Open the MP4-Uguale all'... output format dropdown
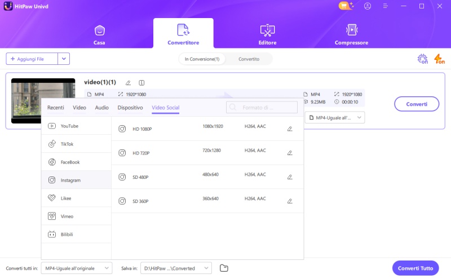 tap(335, 117)
